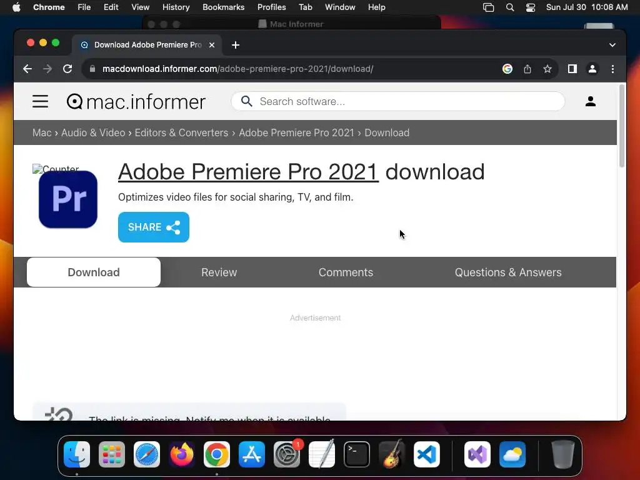640x480 pixels.
Task: Open TextEdit from the dock
Action: (x=322, y=454)
